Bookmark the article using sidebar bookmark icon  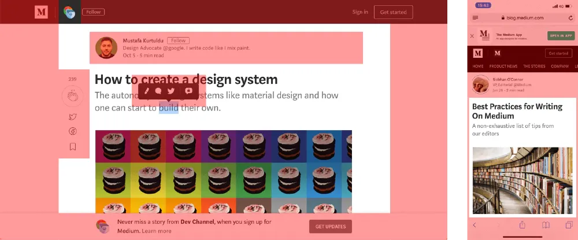click(x=73, y=147)
